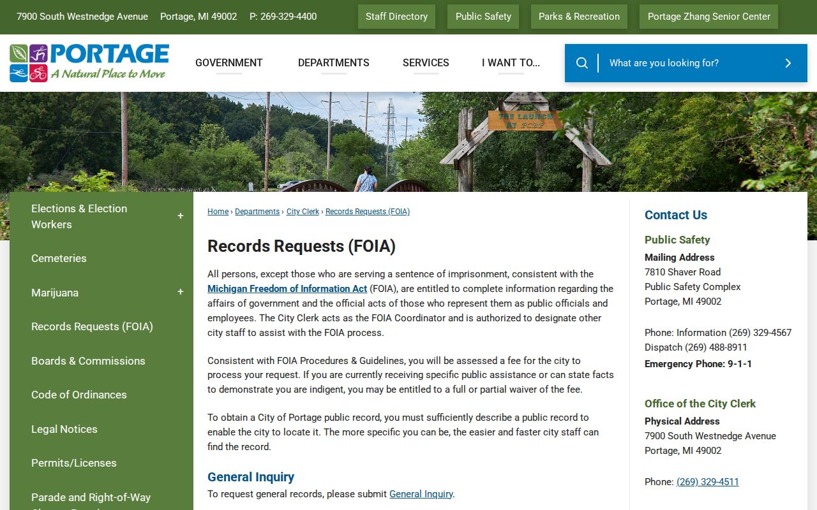Viewport: 817px width, 510px height.
Task: Click the 7900 South Westnedge Avenue header address
Action: click(x=82, y=17)
